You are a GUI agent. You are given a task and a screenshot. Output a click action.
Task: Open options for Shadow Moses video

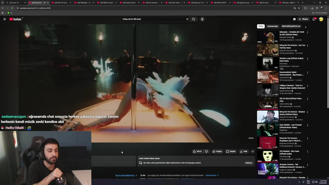click(x=307, y=112)
